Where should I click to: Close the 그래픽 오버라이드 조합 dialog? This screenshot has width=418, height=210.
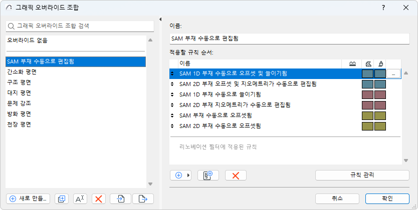406,7
